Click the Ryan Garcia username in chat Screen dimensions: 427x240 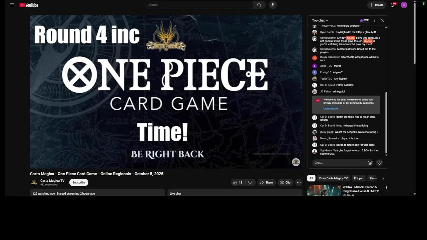(x=327, y=32)
